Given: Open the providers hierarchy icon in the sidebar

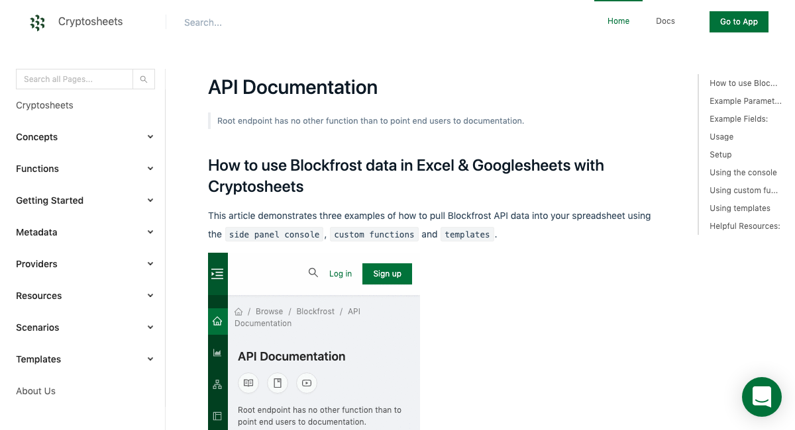Looking at the screenshot, I should point(217,384).
